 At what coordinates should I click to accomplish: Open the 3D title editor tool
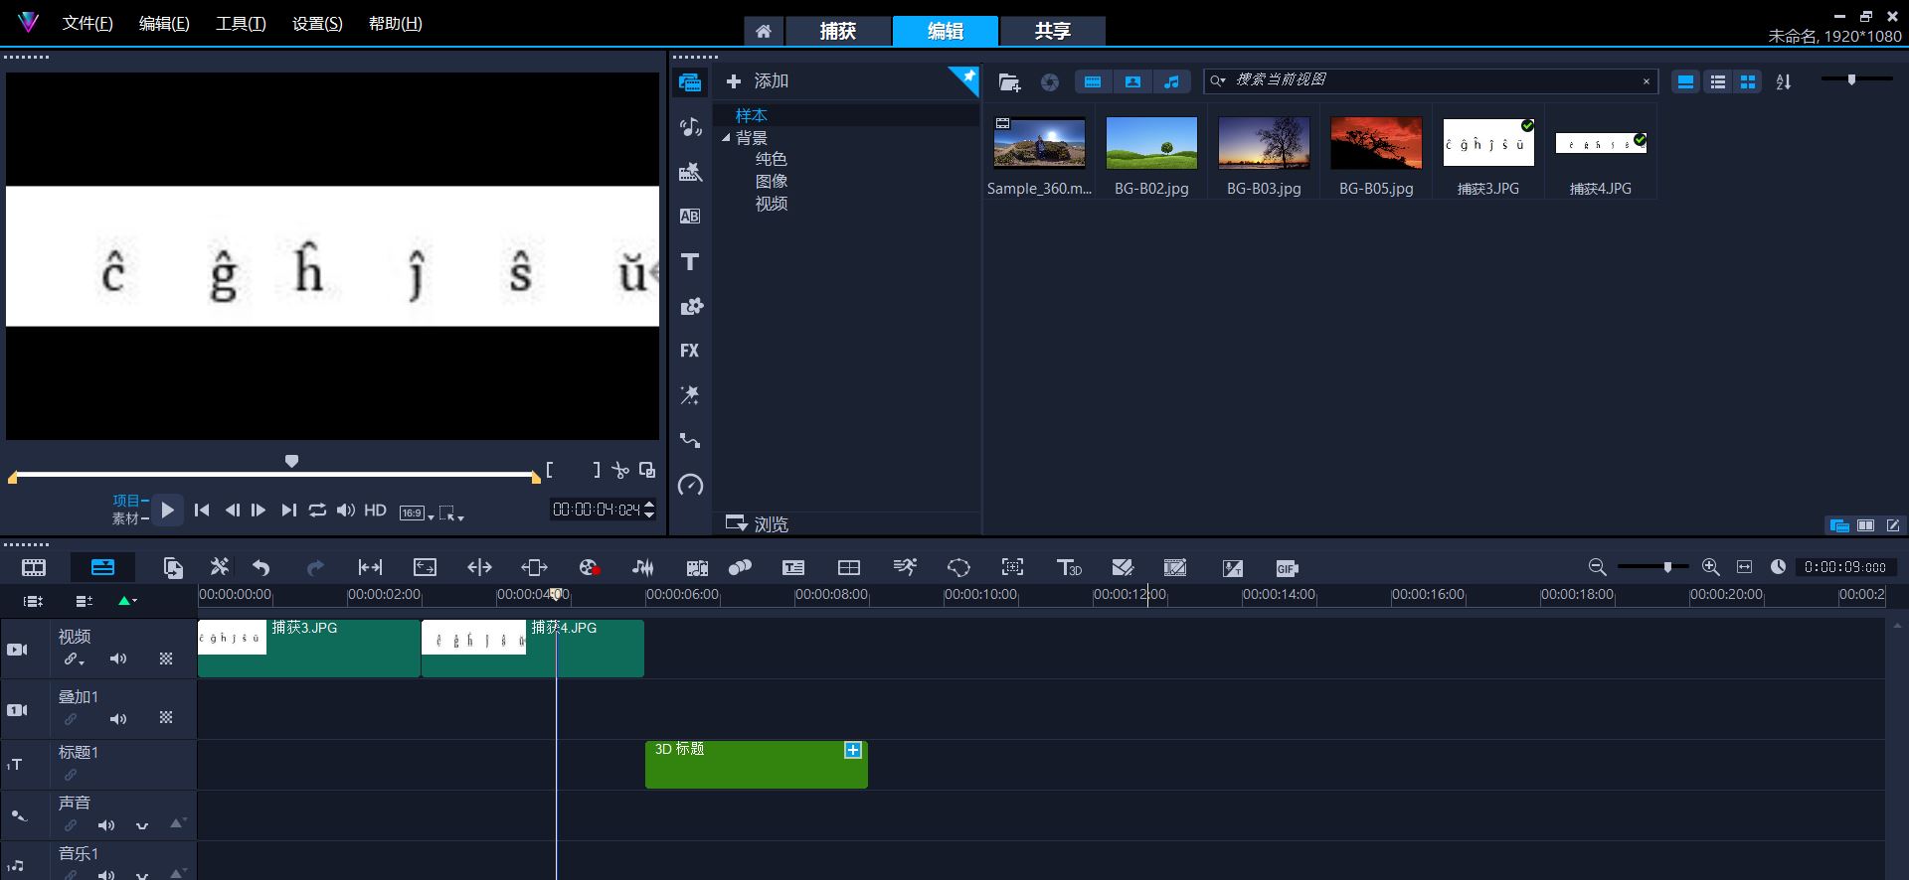point(1069,567)
